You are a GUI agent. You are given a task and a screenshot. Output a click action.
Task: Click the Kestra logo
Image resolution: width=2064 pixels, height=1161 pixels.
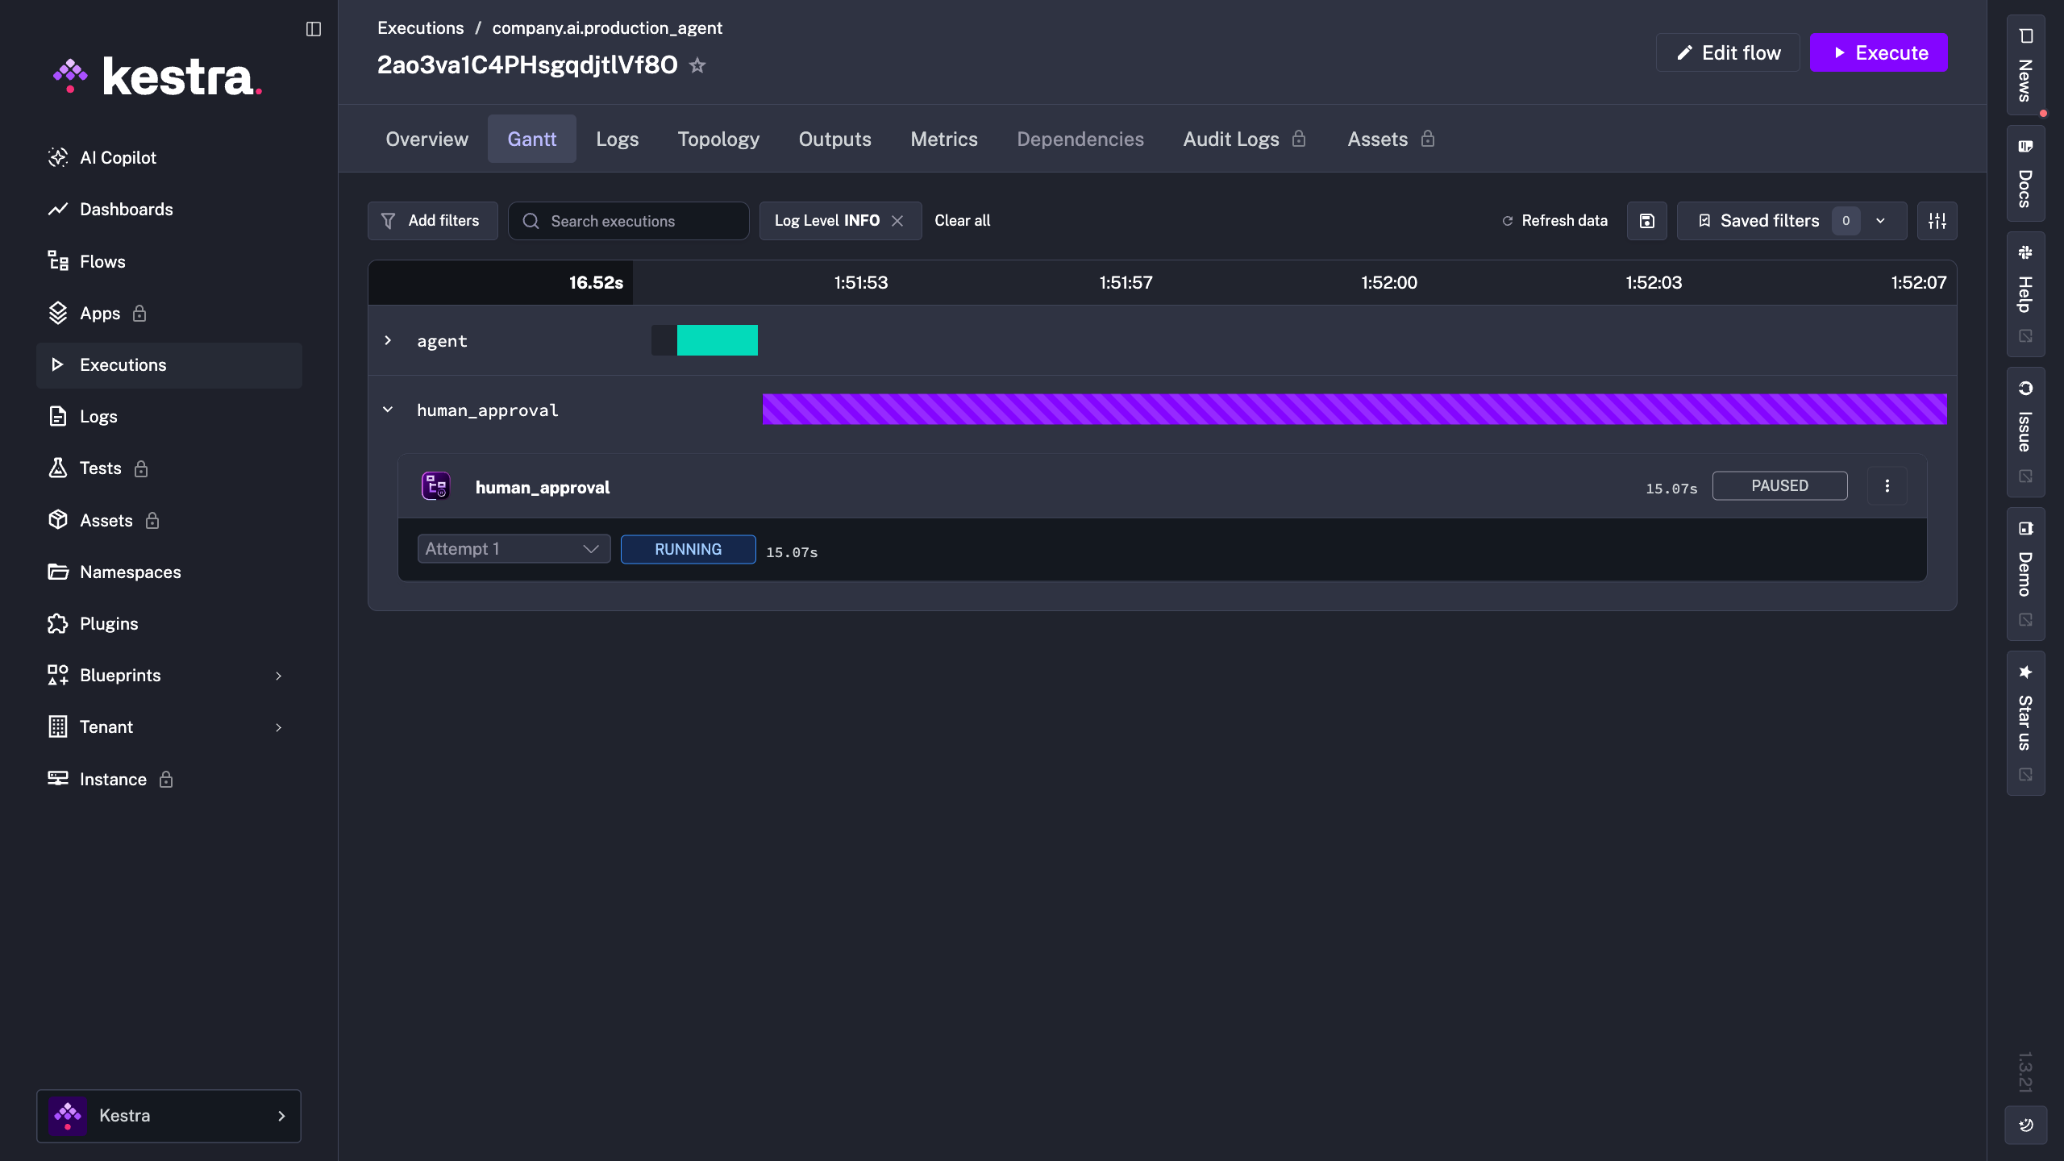[x=158, y=77]
